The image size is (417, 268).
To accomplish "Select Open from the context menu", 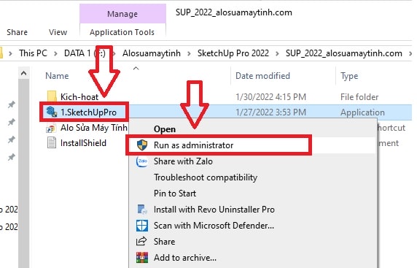I will tap(165, 129).
